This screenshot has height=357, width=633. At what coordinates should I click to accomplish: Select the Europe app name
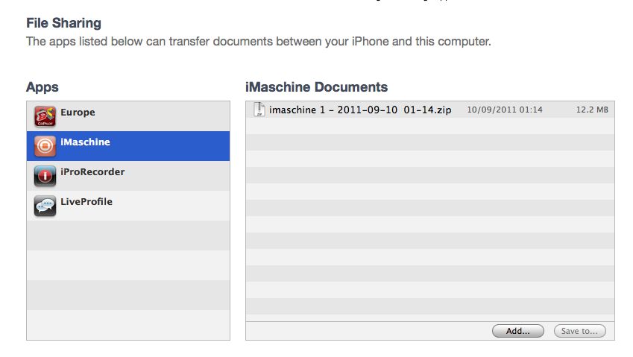point(78,112)
